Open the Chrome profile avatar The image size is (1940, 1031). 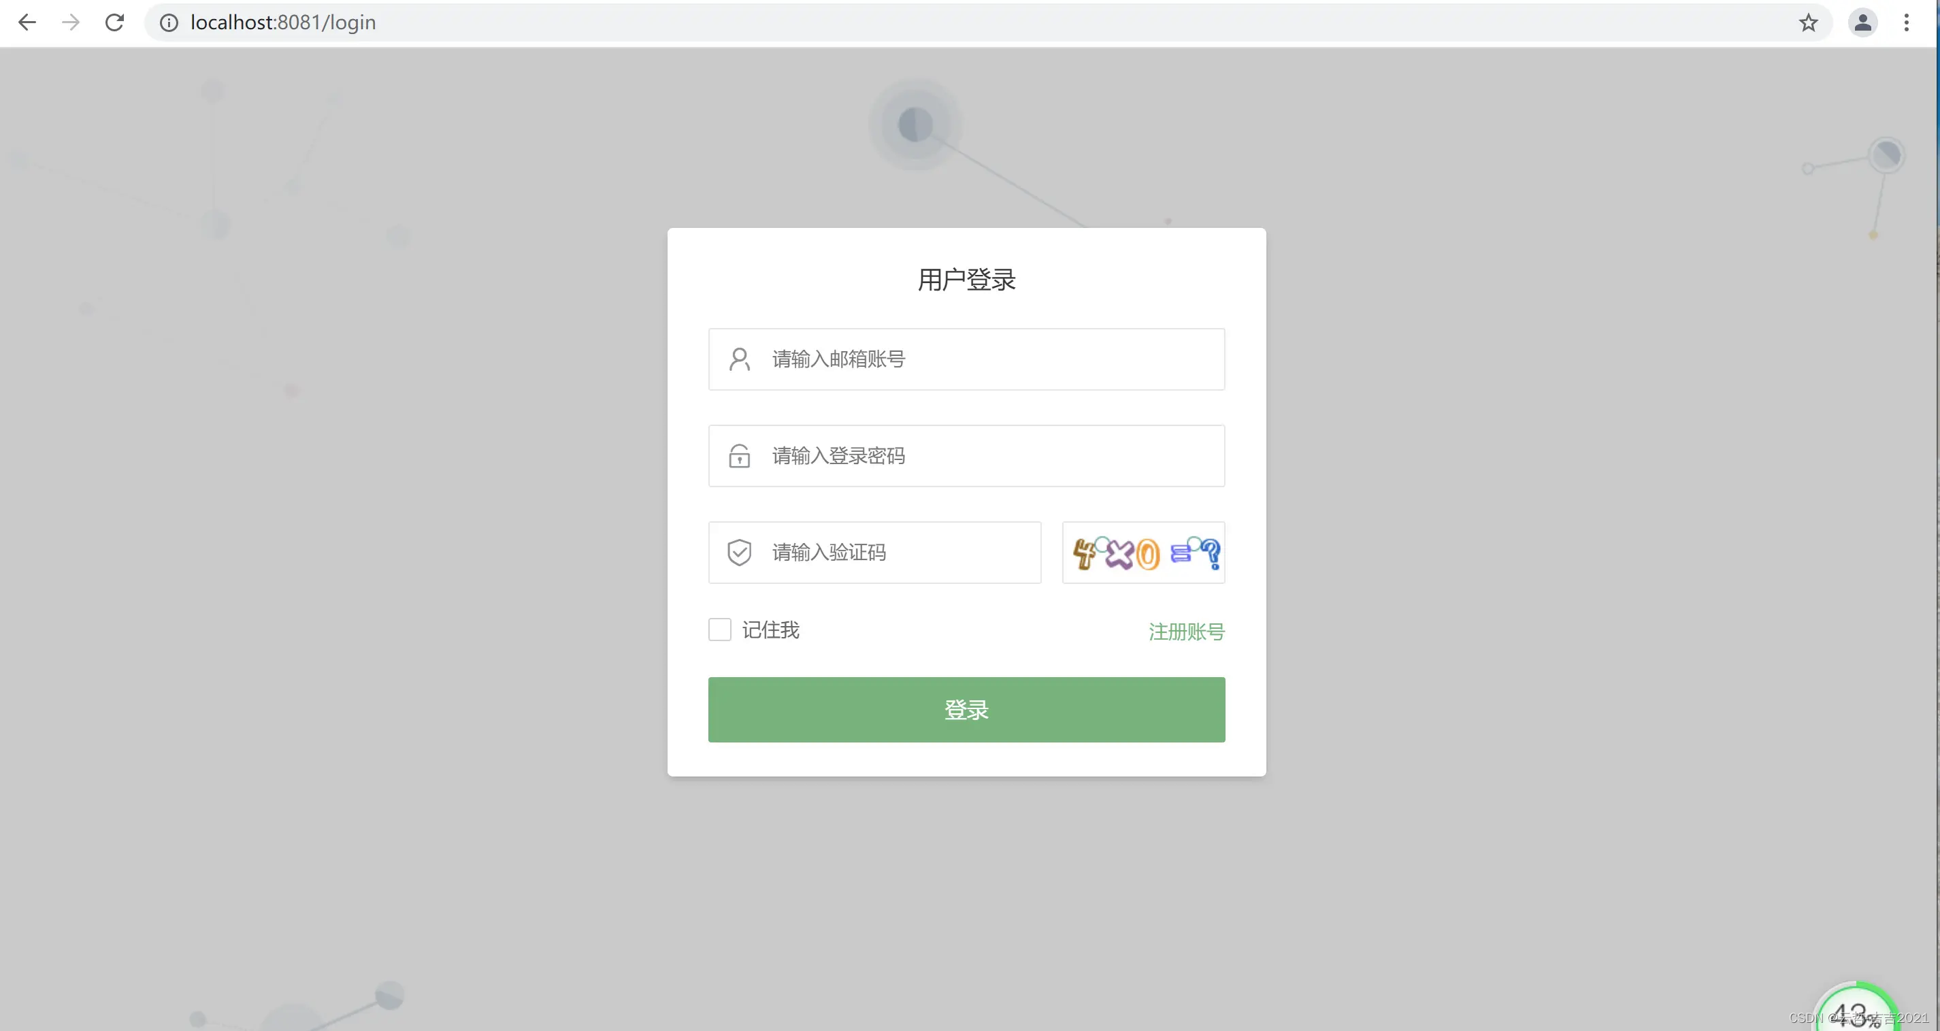(x=1862, y=22)
